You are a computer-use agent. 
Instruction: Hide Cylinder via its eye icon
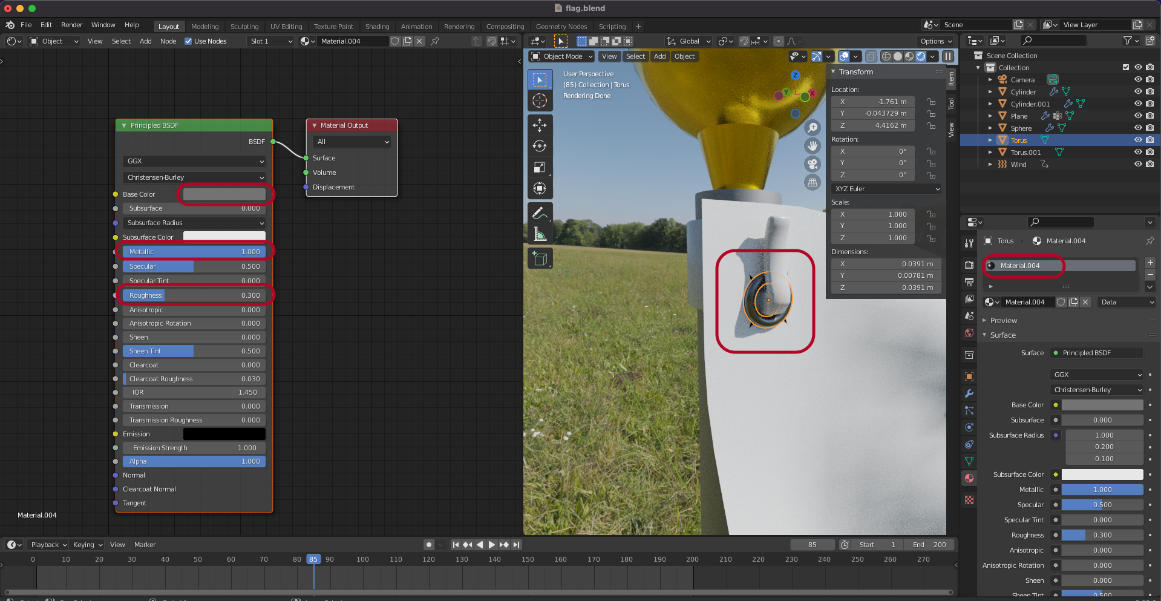[x=1138, y=91]
